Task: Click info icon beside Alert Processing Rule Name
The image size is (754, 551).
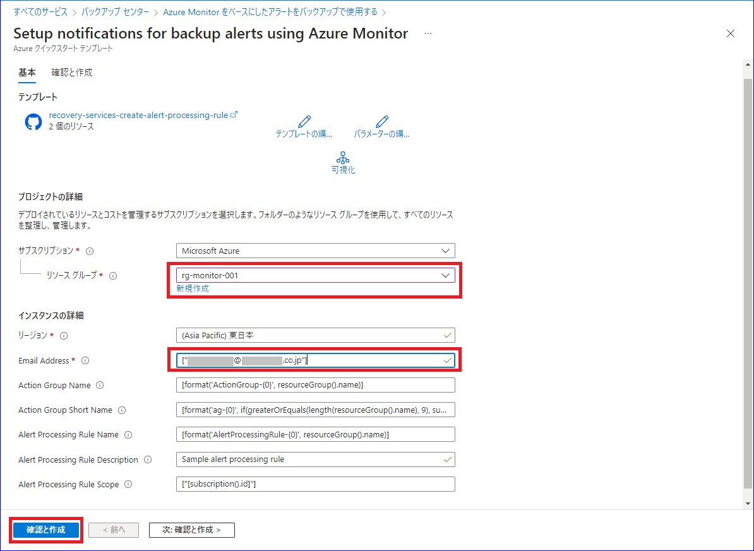Action: [128, 435]
